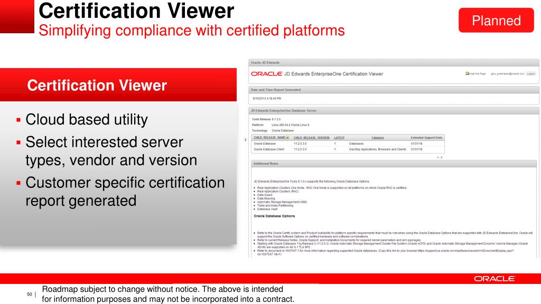The height and width of the screenshot is (304, 541).
Task: Click the Database Vault bullet
Action: click(x=267, y=209)
